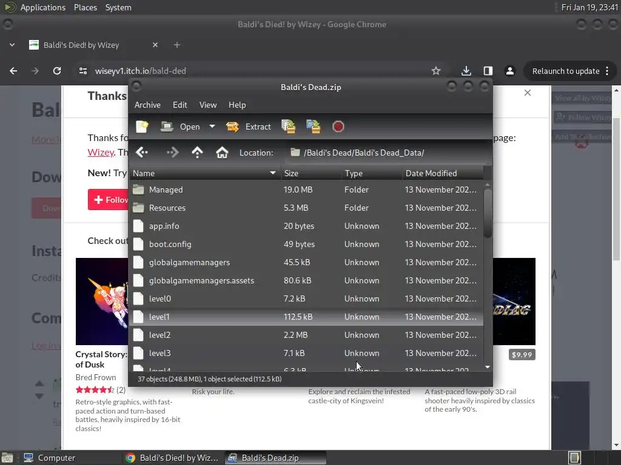
Task: Click the Add folder to archive icon
Action: (314, 127)
